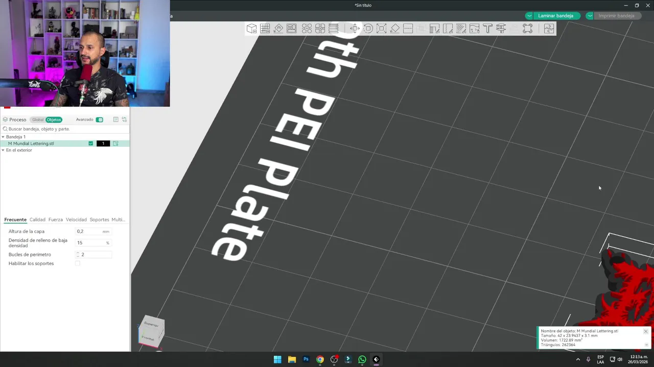Select the Lay on face tool

(x=394, y=29)
